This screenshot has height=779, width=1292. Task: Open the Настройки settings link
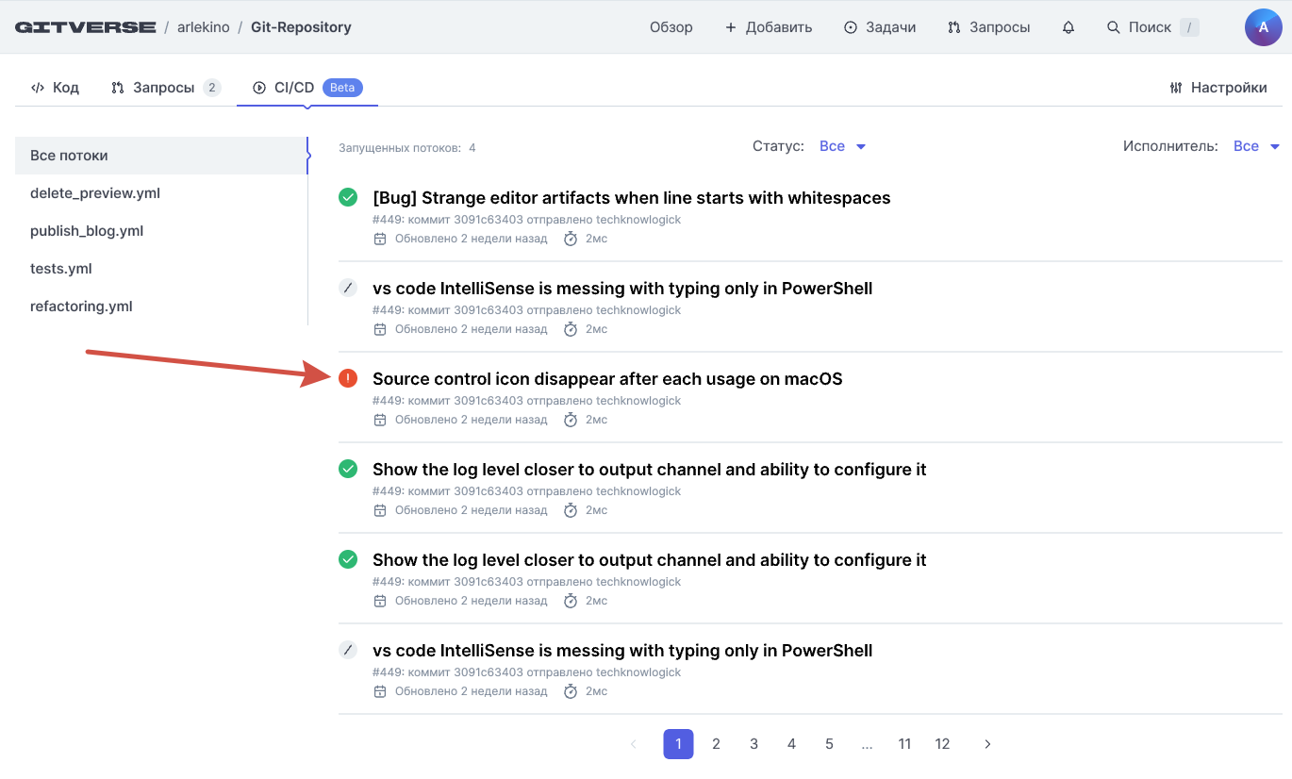click(1218, 88)
